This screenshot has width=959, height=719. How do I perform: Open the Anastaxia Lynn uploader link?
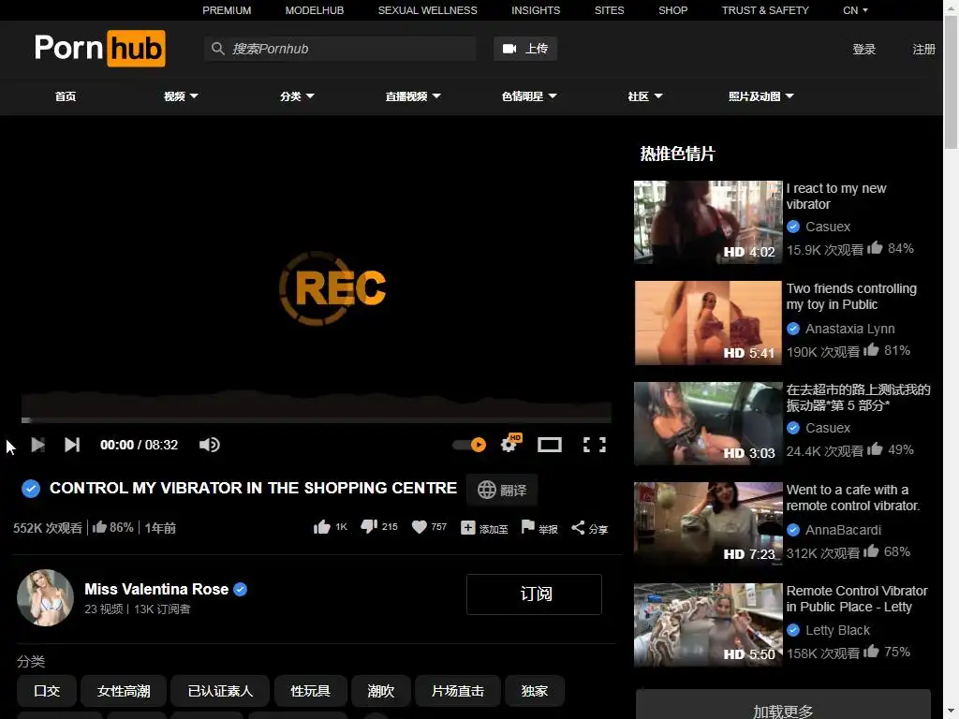pyautogui.click(x=849, y=329)
